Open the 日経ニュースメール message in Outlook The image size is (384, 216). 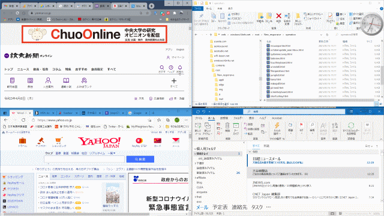click(x=313, y=160)
